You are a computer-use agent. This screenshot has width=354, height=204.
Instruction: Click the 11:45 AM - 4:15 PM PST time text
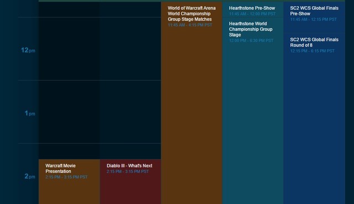(x=190, y=25)
